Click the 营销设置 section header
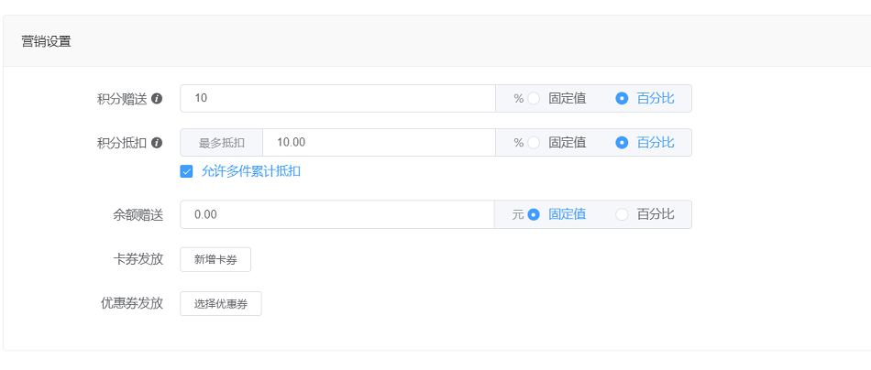This screenshot has width=871, height=370. [x=46, y=41]
